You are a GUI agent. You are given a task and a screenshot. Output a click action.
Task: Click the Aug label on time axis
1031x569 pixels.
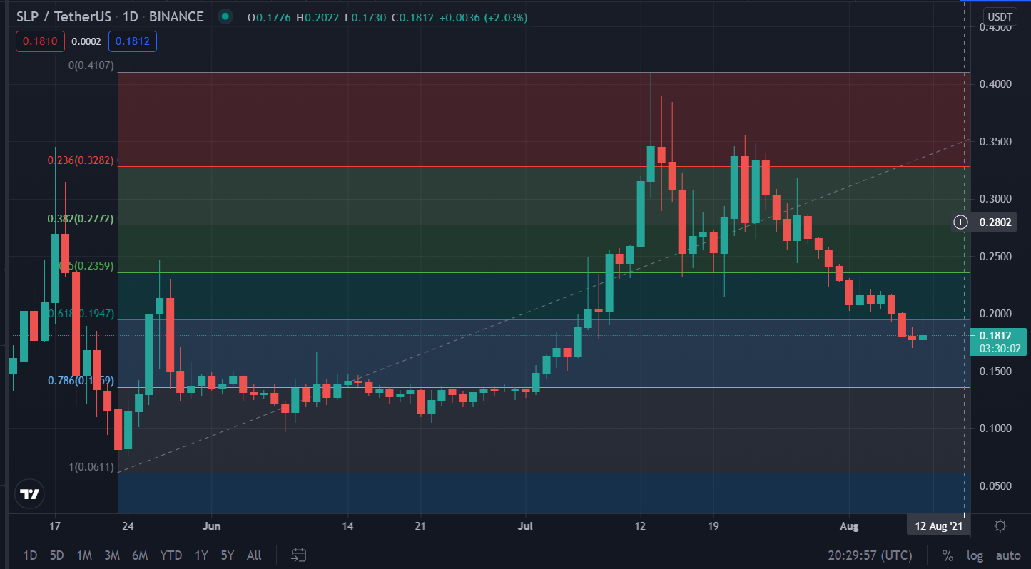coord(849,526)
